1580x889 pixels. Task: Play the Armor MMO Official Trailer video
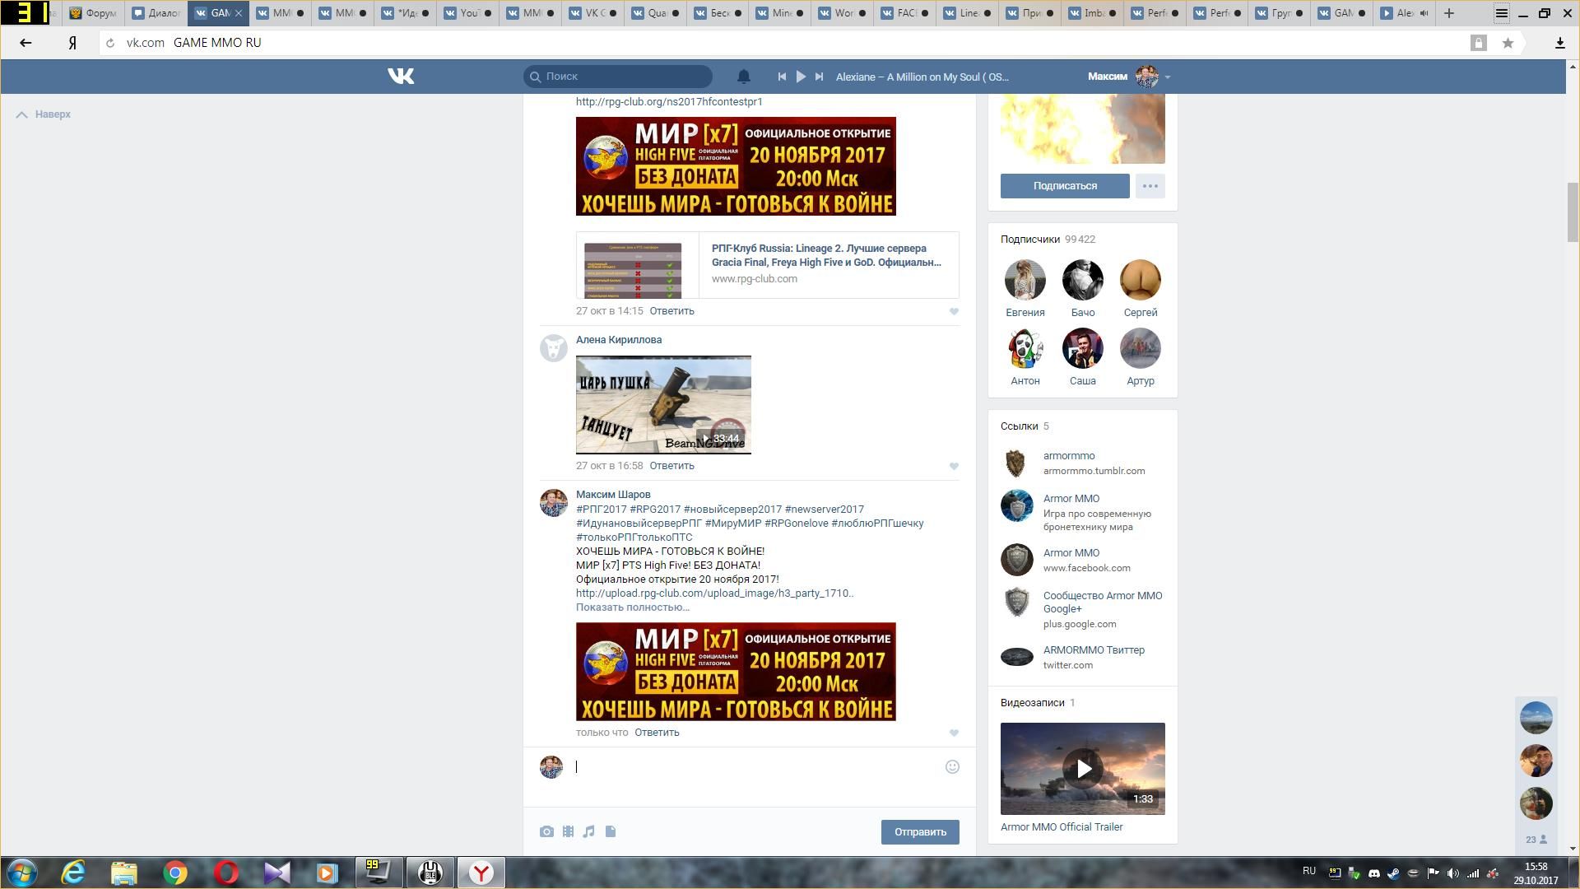click(1082, 769)
